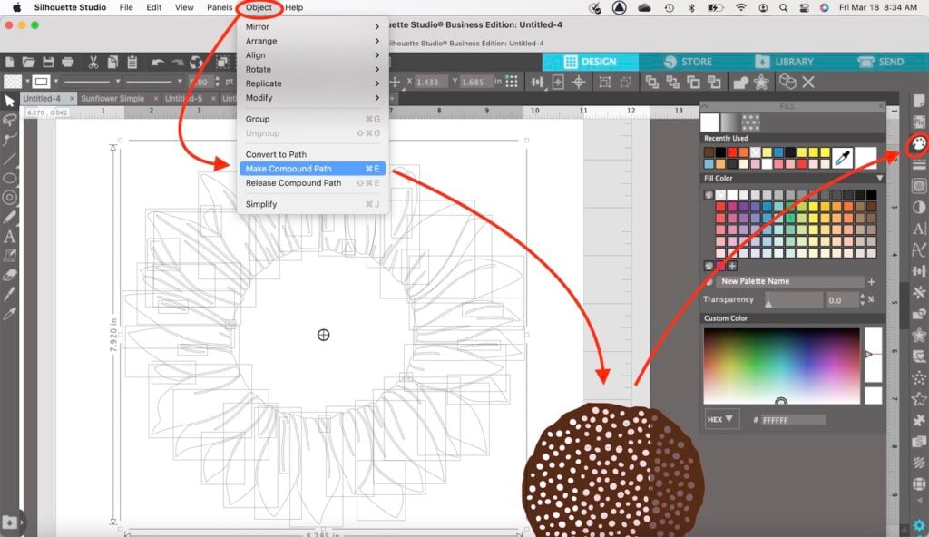Click the Open folder icon in the toolbar
929x537 pixels.
click(28, 62)
